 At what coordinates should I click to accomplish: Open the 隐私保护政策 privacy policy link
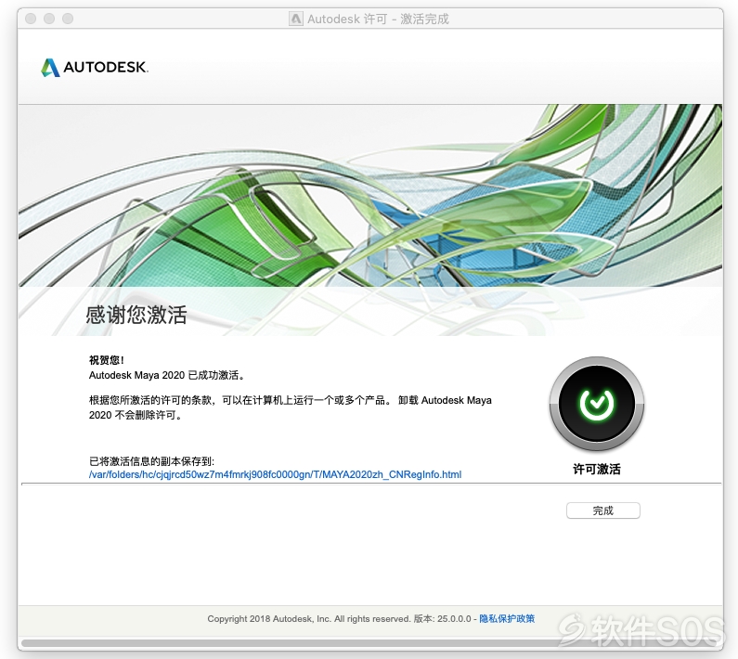pos(507,618)
